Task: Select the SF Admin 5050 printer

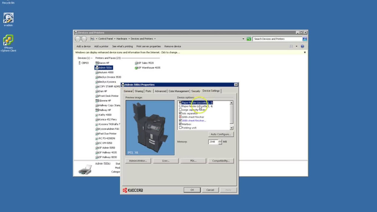Action: (105, 148)
